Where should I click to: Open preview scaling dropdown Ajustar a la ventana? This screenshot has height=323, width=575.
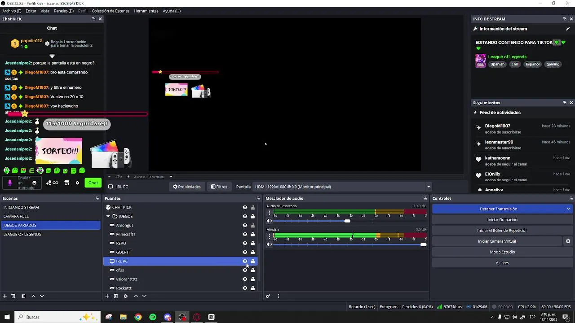(x=171, y=177)
